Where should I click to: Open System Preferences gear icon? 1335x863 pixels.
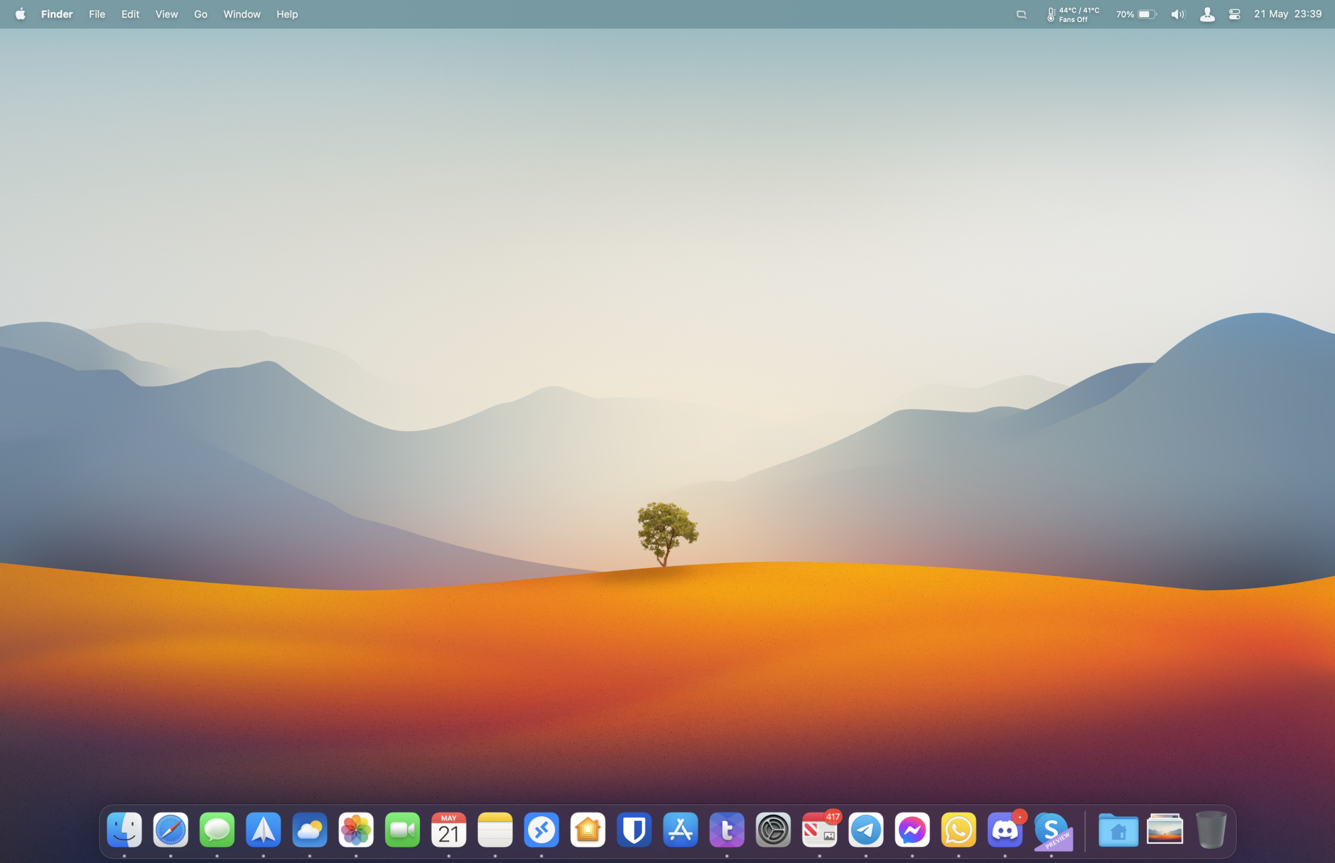tap(773, 830)
